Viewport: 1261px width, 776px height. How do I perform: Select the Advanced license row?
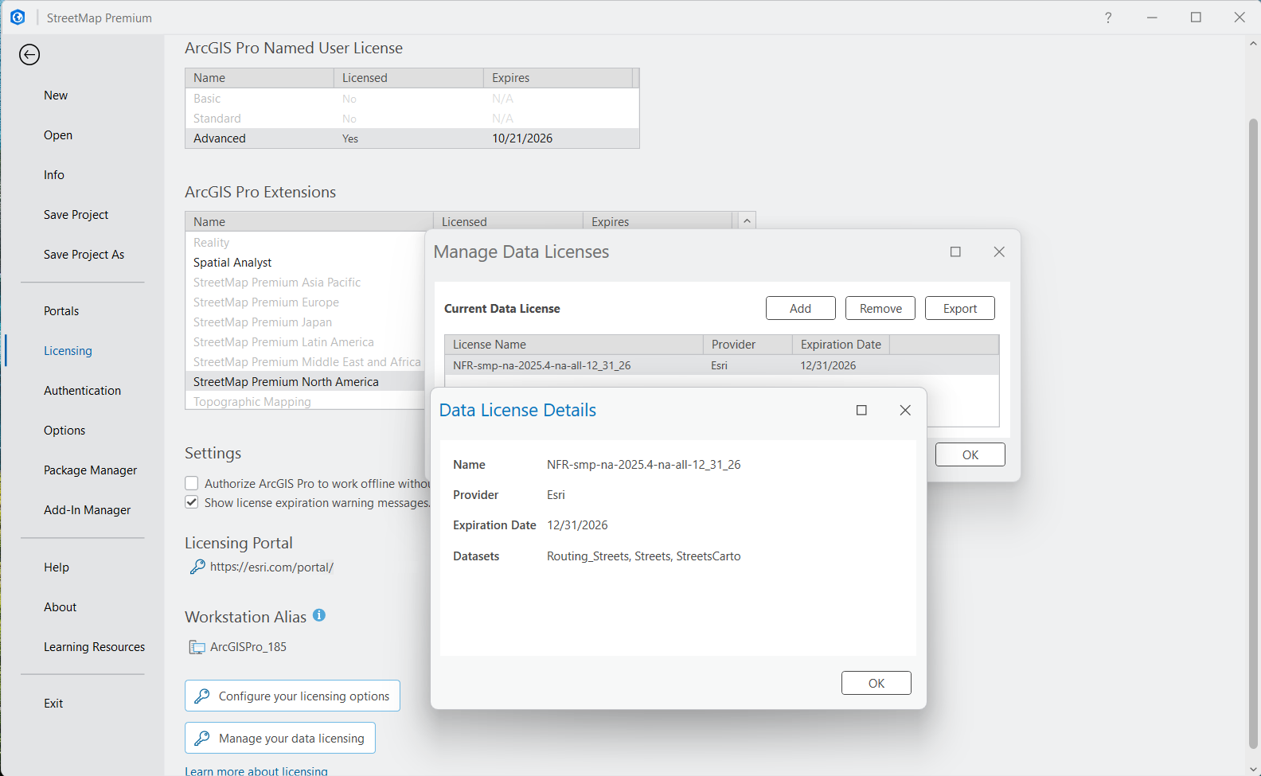412,138
